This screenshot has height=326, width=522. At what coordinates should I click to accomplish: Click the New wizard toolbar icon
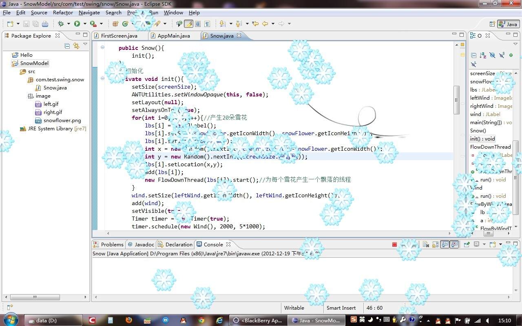[10, 24]
